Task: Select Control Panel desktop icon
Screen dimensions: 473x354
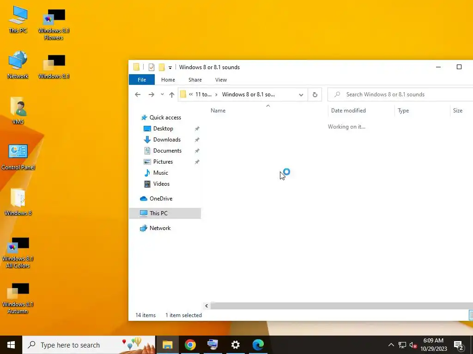Action: [18, 157]
